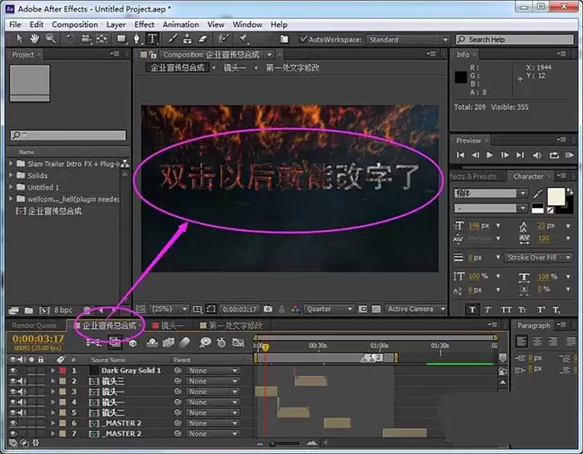The height and width of the screenshot is (454, 583).
Task: Hide the Dark Gray Solid 1 layer
Action: click(x=13, y=371)
